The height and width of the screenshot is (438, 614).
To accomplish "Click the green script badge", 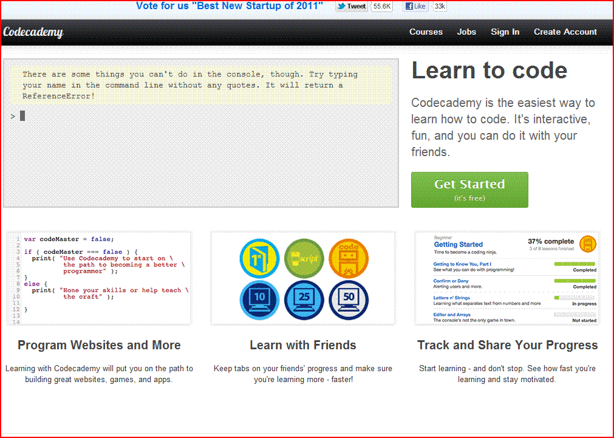I will point(304,259).
